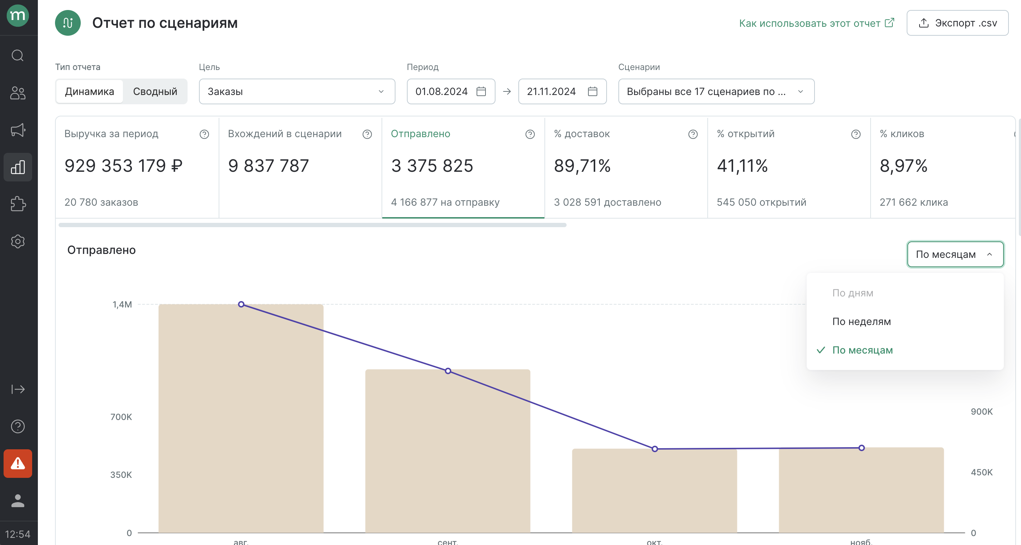1021x545 pixels.
Task: Click the green scenario report header icon
Action: [68, 23]
